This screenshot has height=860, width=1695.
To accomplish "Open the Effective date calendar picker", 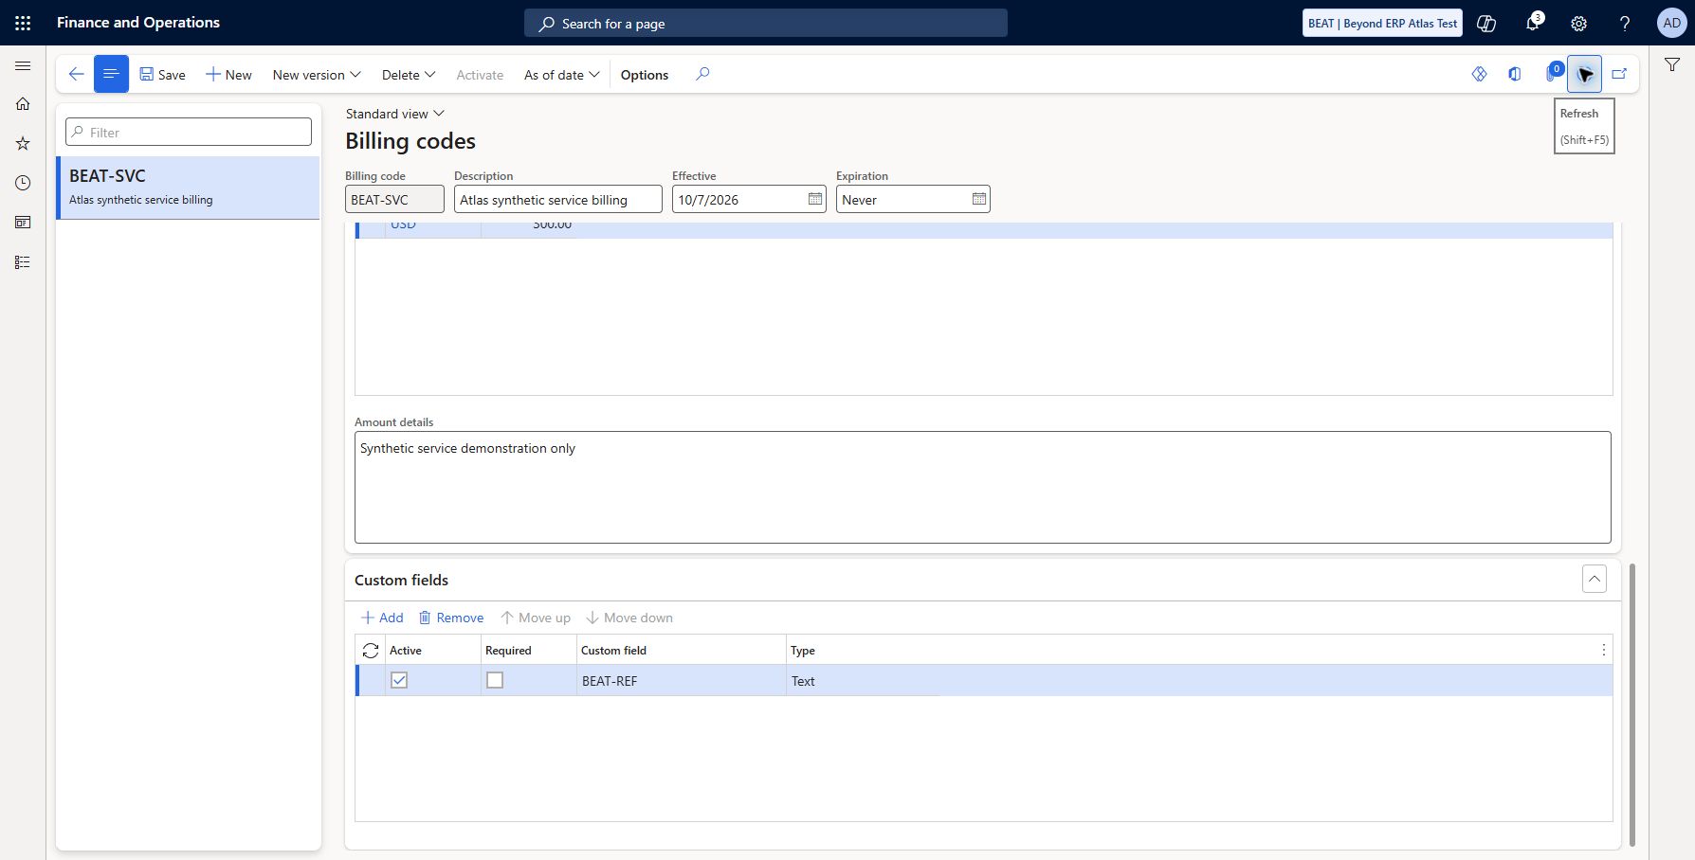I will 815,199.
